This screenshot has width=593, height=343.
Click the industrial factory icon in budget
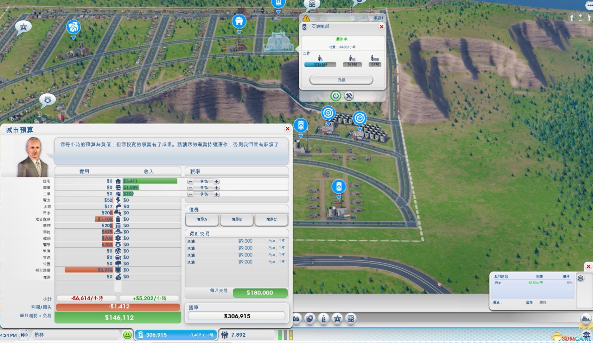coord(118,194)
